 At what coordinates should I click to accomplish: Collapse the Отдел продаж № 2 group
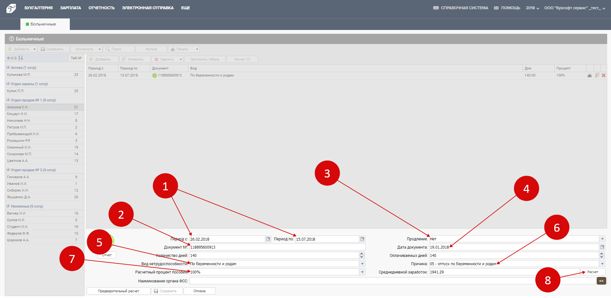coord(8,170)
